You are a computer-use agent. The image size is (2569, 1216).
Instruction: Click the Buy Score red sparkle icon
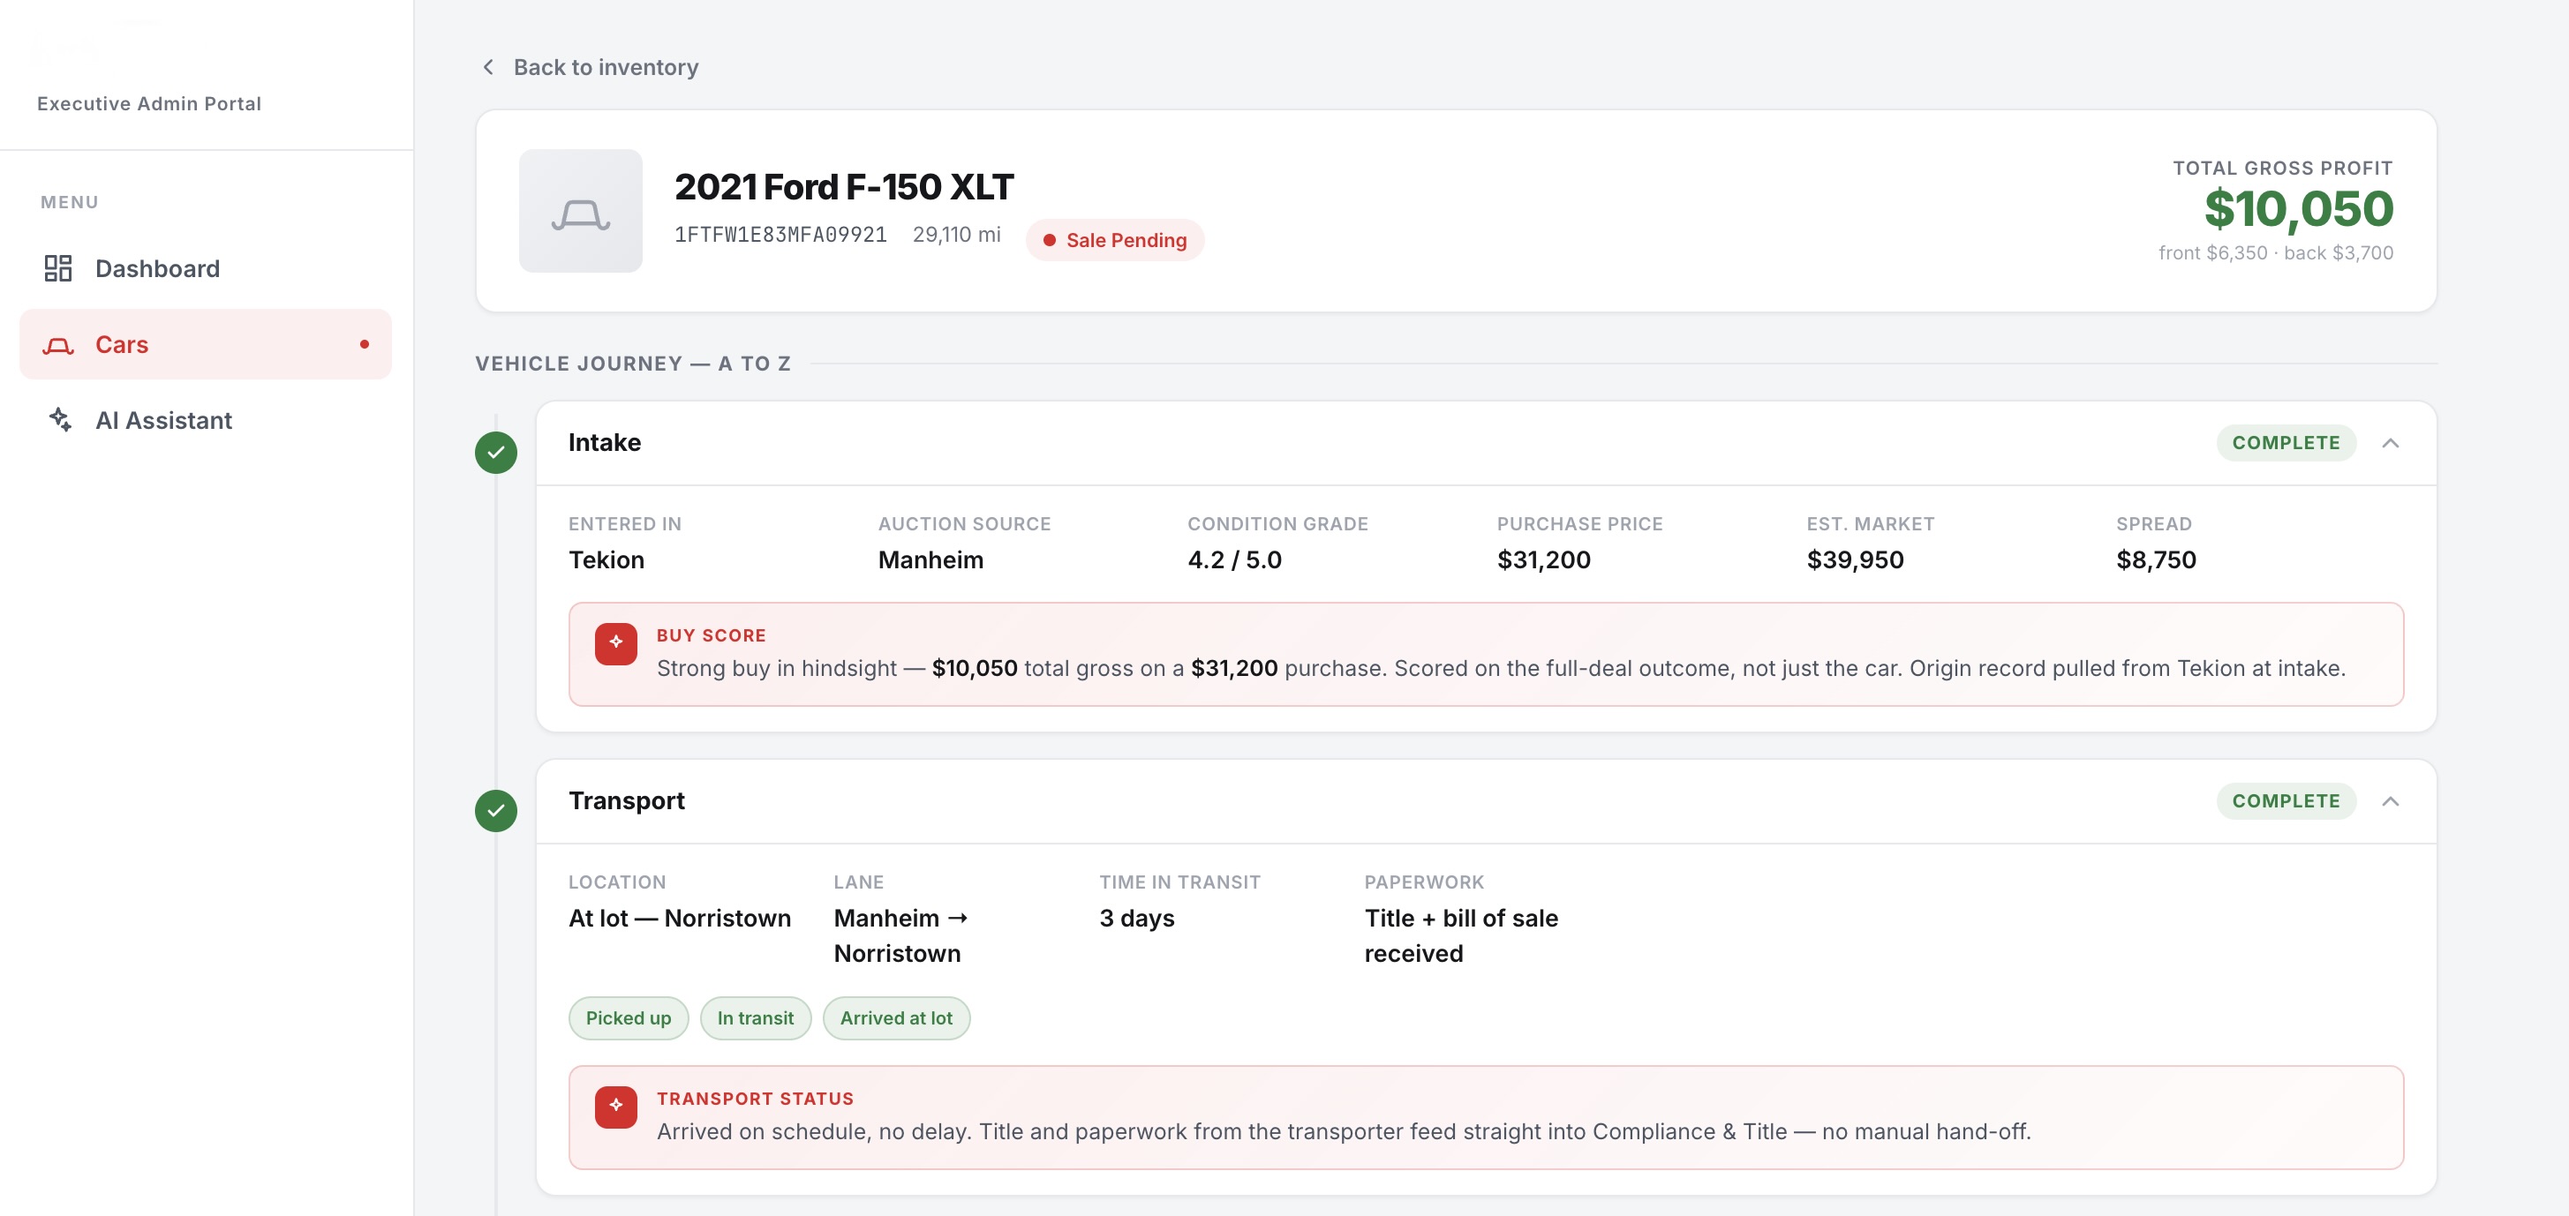tap(615, 643)
